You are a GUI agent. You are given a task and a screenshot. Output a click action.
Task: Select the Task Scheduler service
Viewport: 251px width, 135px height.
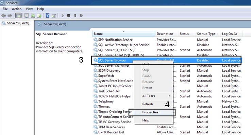tap(109, 91)
